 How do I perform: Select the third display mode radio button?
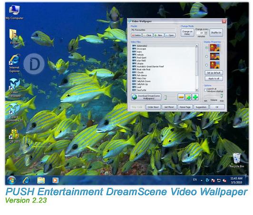[206, 65]
